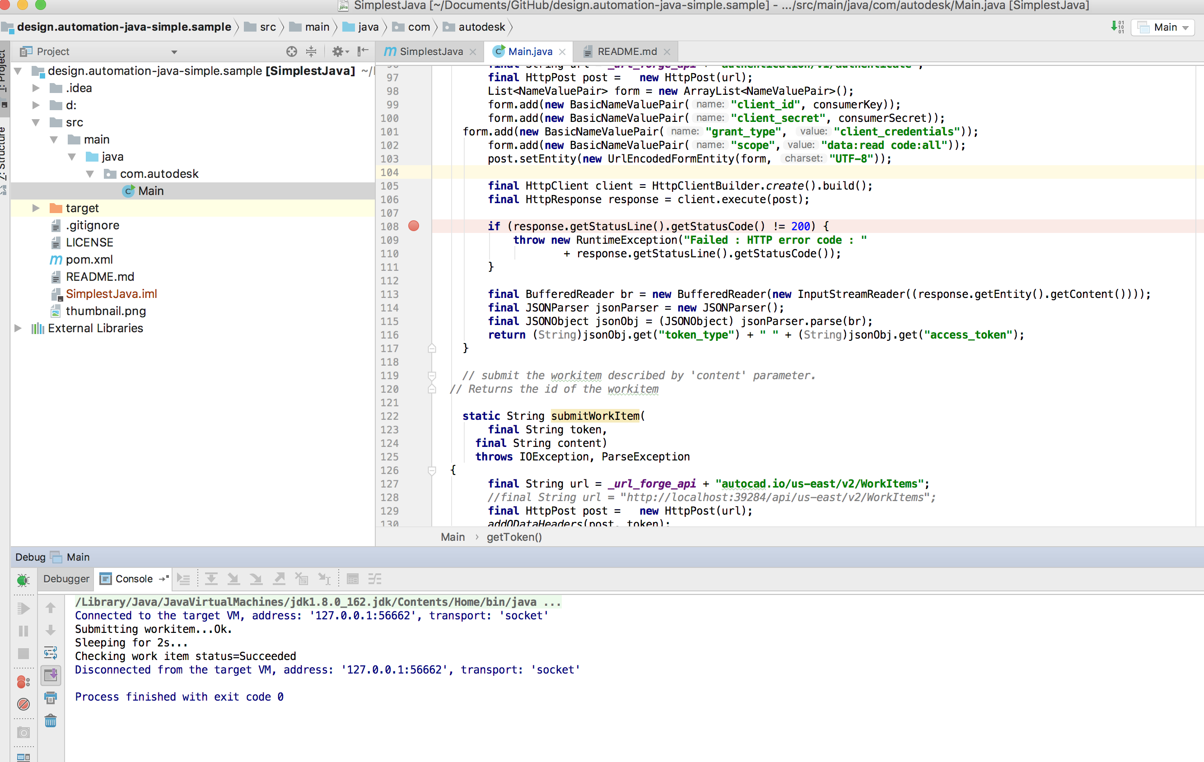Click the Step Out debugger icon
The width and height of the screenshot is (1204, 762).
(279, 579)
